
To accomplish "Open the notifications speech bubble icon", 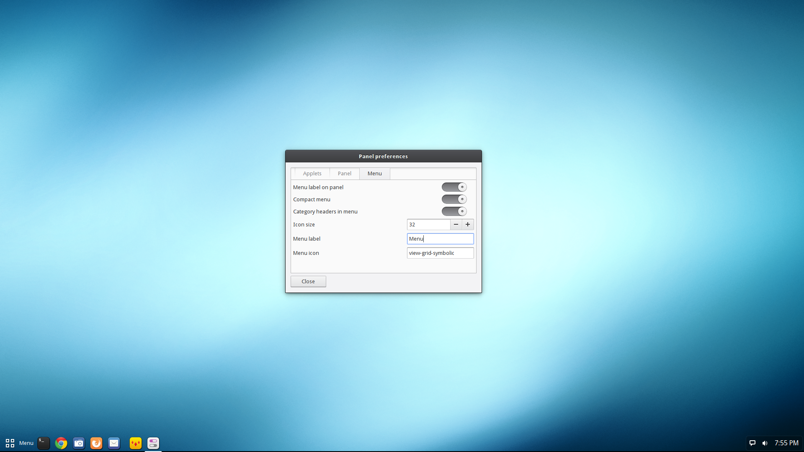I will tap(752, 443).
